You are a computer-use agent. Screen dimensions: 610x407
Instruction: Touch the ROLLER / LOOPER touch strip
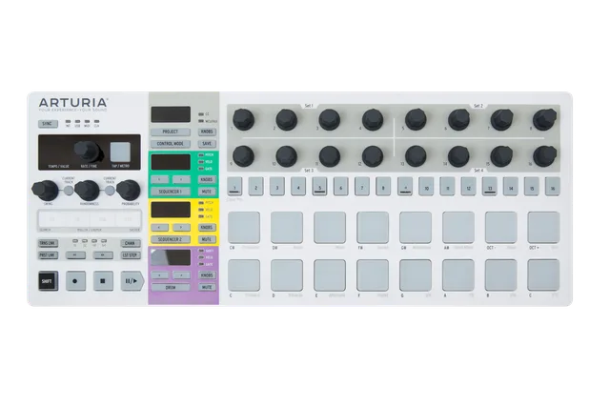[90, 219]
